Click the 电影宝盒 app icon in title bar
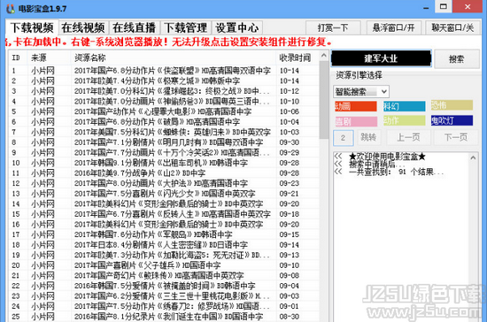This screenshot has height=322, width=487. [11, 8]
